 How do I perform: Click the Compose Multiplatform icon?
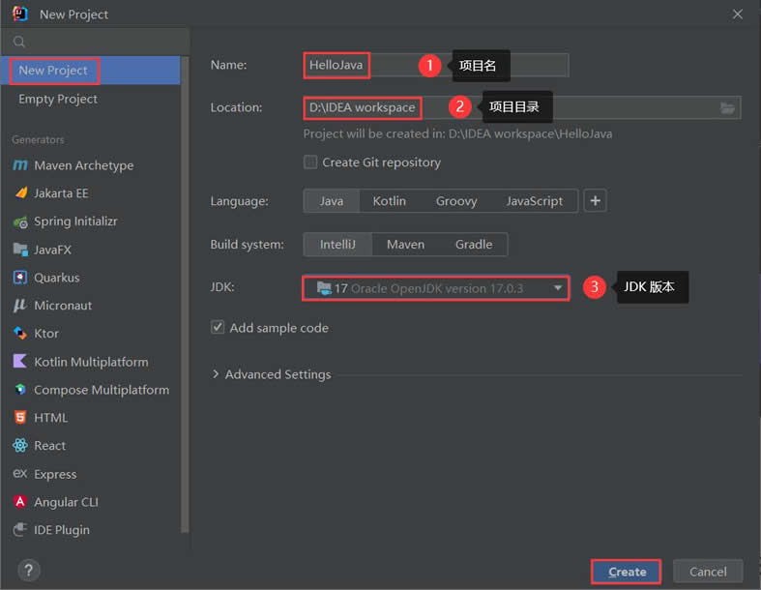20,390
